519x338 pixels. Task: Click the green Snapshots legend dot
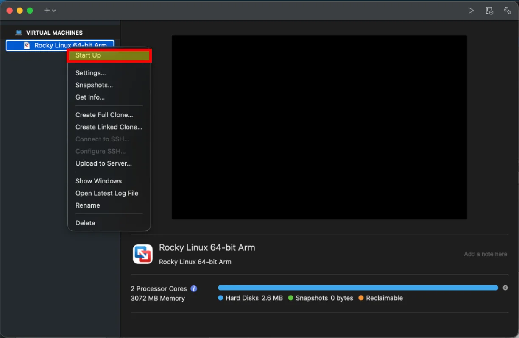pyautogui.click(x=290, y=298)
